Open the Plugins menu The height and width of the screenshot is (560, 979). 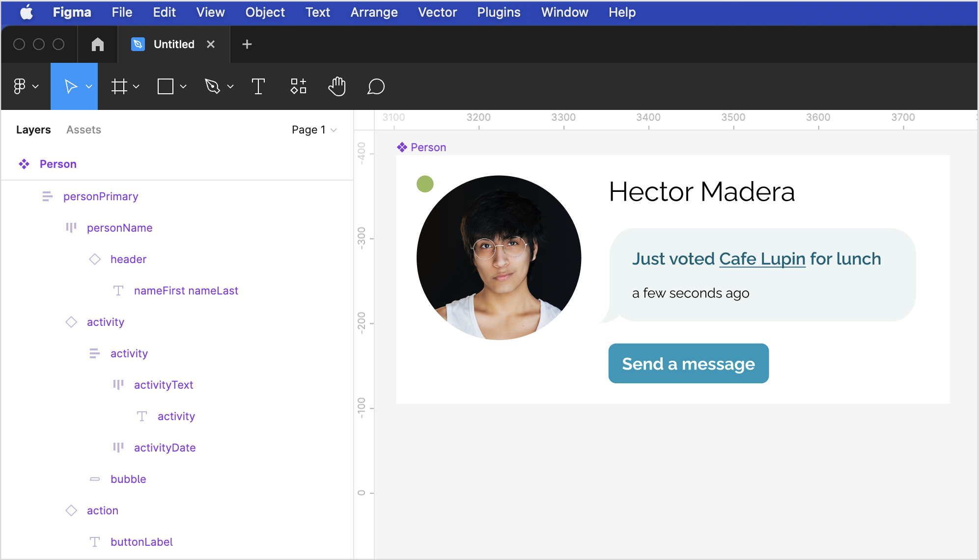coord(498,12)
